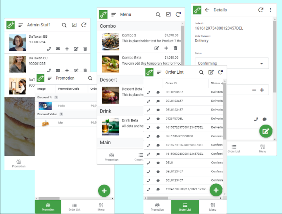Toggle select checkbox in Menu toolbar

168,15
